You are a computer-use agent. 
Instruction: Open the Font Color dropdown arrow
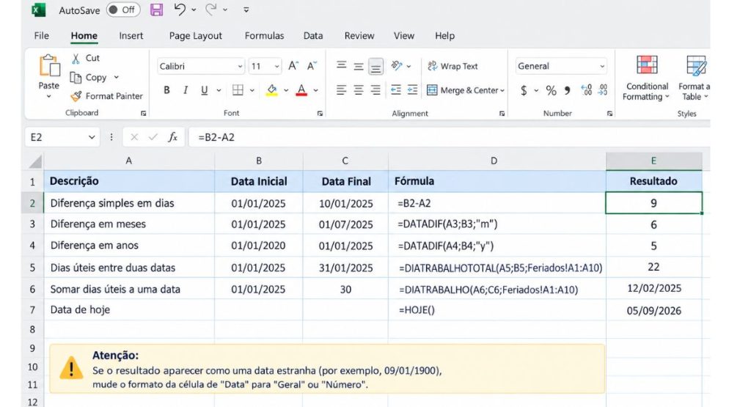(315, 90)
